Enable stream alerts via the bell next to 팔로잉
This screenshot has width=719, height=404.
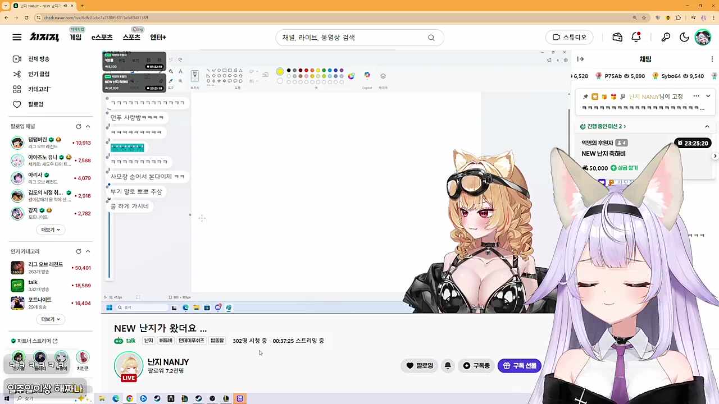448,365
